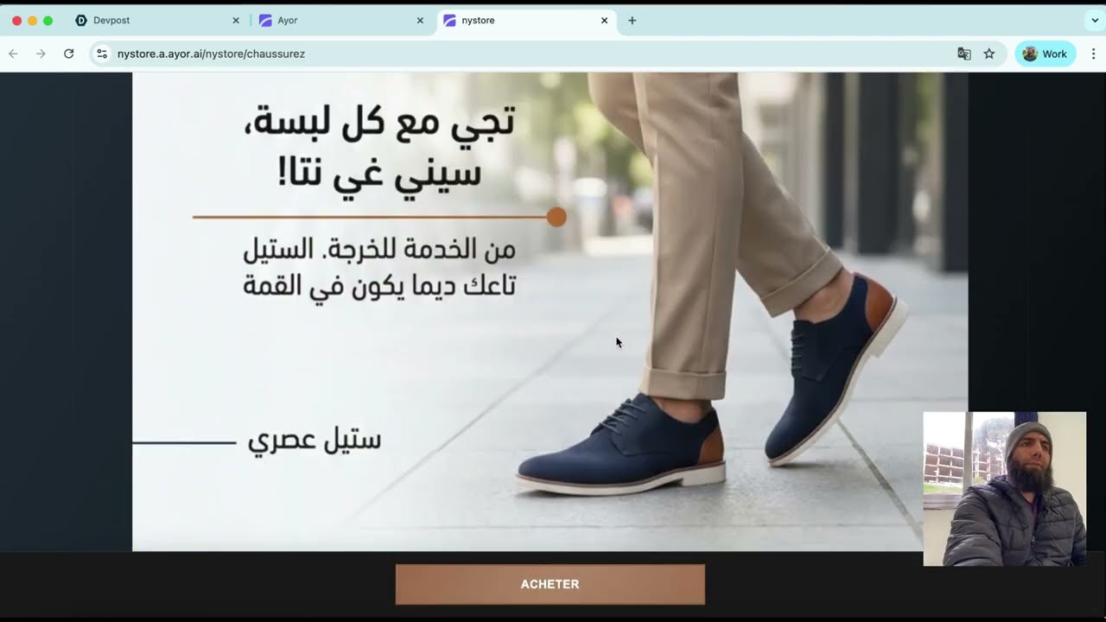Click the text 'ستيل عصري'

315,441
